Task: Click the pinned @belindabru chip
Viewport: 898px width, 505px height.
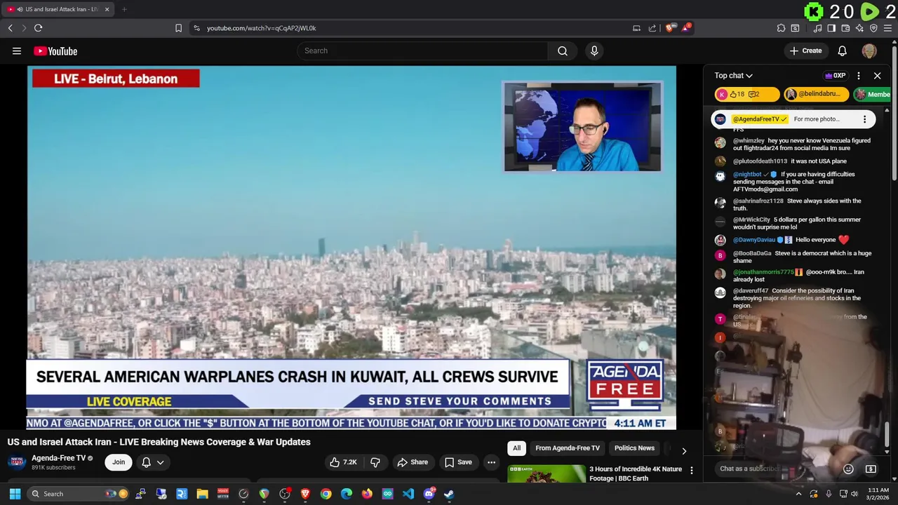Action: coord(817,94)
